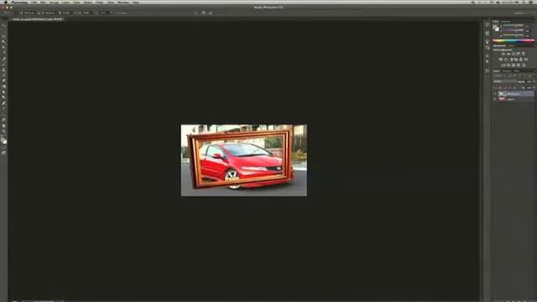Screen dimensions: 537x302
Task: Select the Pen tool
Action: [3, 103]
